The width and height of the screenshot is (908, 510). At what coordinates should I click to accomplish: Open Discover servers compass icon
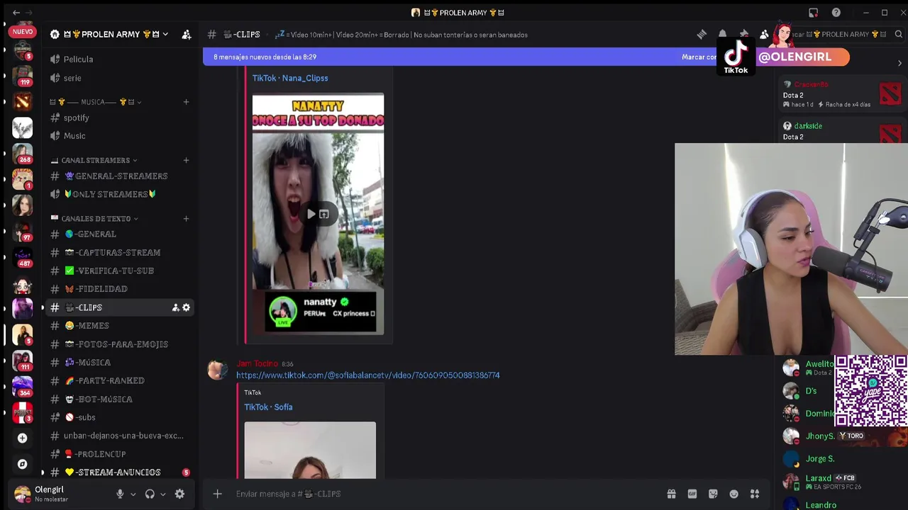23,464
